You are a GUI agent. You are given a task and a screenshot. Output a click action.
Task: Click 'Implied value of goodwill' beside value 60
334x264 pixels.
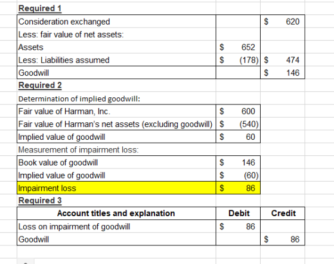(x=116, y=137)
